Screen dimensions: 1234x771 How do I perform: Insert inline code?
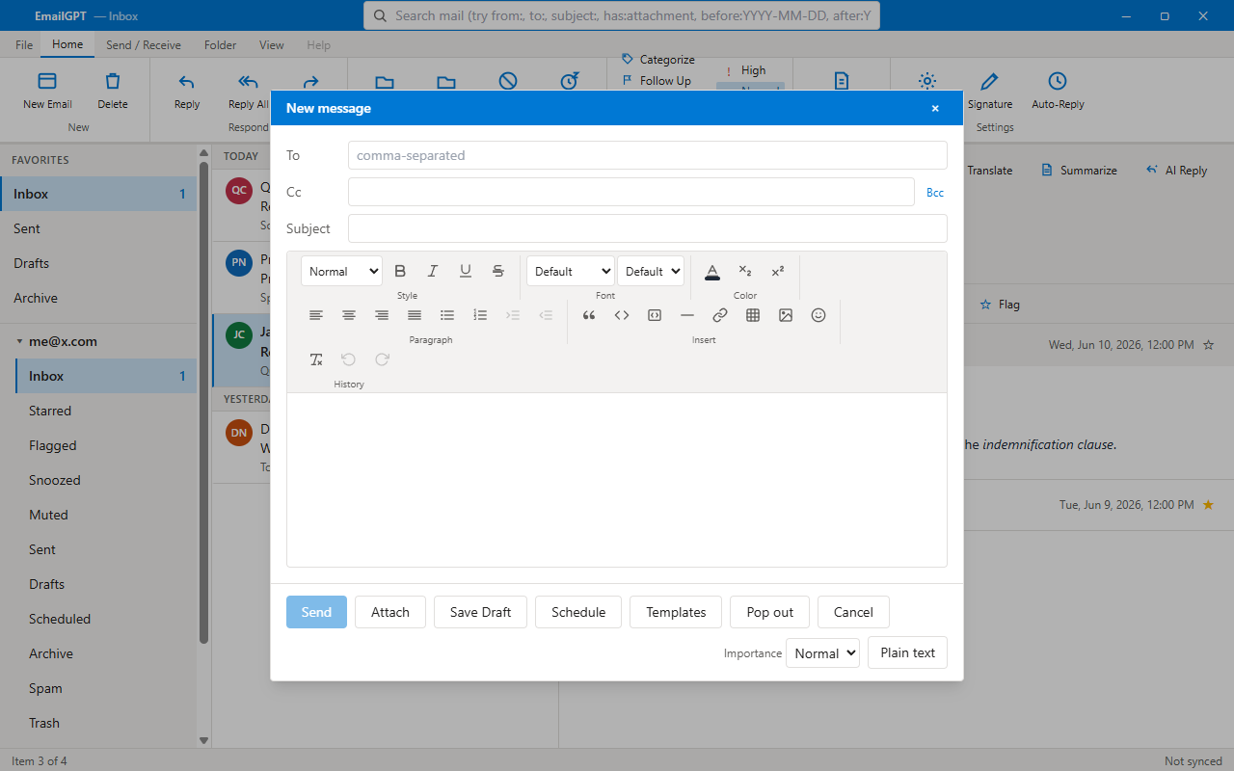[x=622, y=315]
